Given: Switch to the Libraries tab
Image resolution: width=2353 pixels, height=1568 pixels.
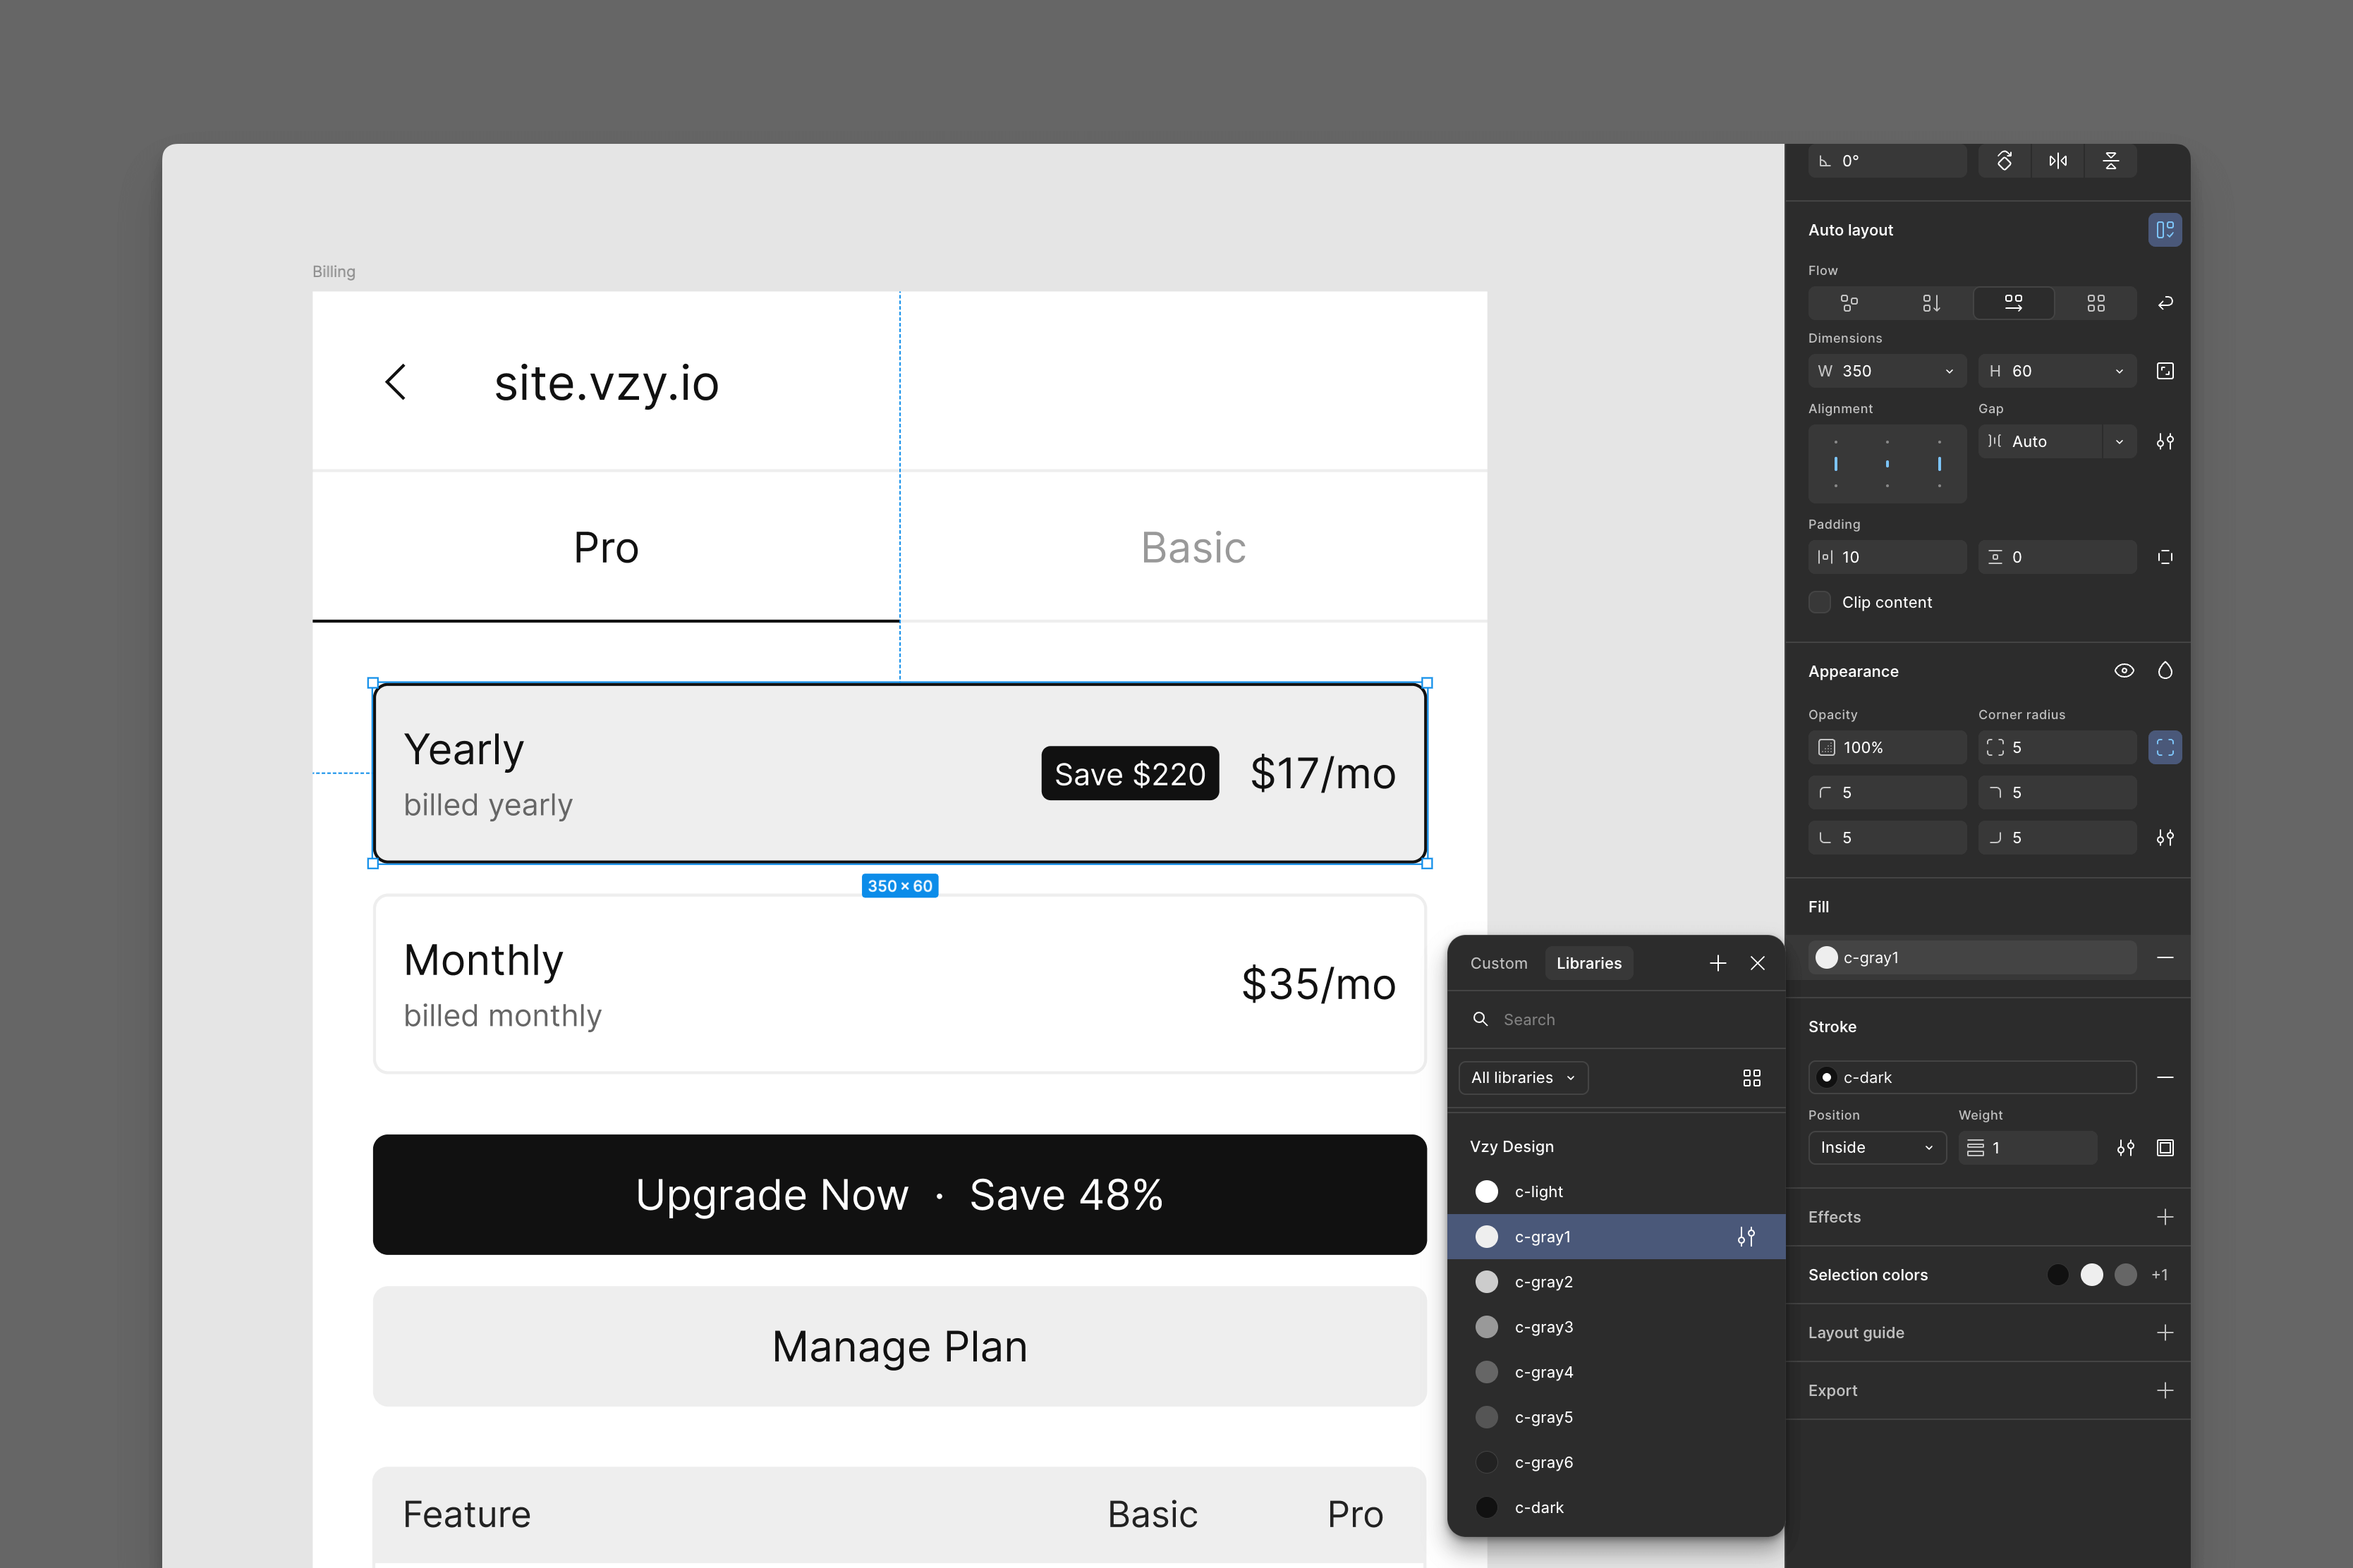Looking at the screenshot, I should tap(1588, 963).
